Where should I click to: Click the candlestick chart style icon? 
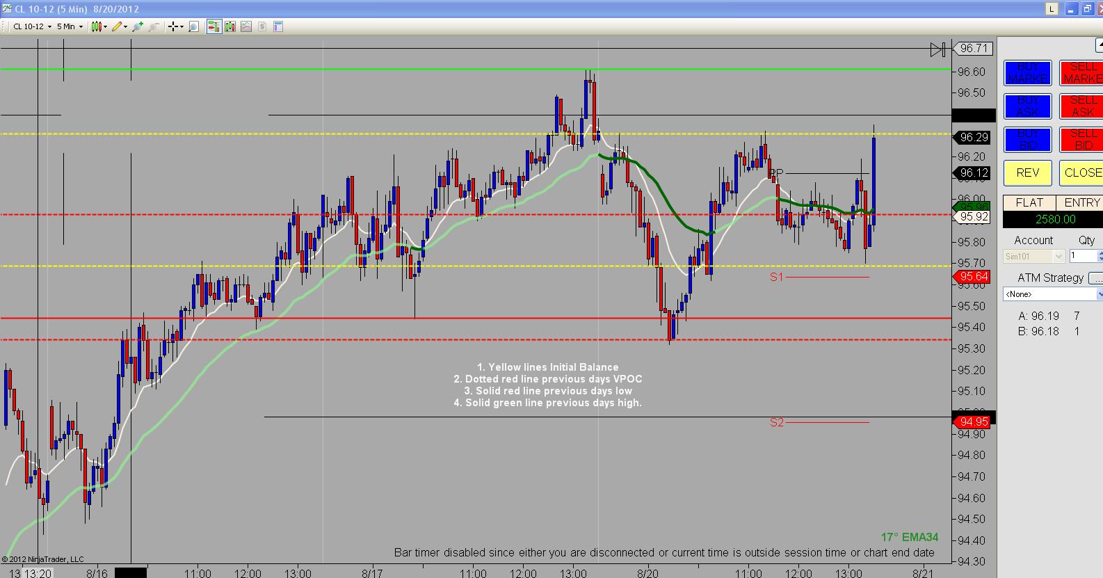click(x=96, y=26)
